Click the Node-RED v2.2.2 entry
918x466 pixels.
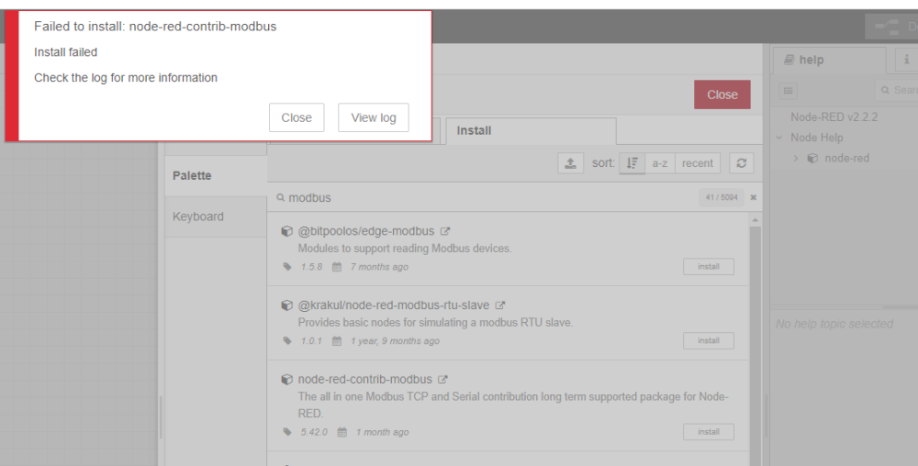(x=834, y=116)
